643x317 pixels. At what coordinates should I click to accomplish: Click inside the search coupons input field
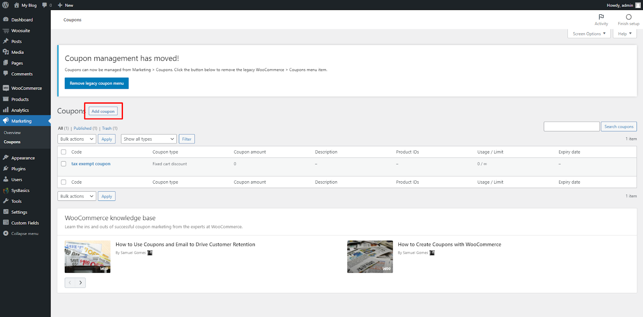[x=571, y=127]
